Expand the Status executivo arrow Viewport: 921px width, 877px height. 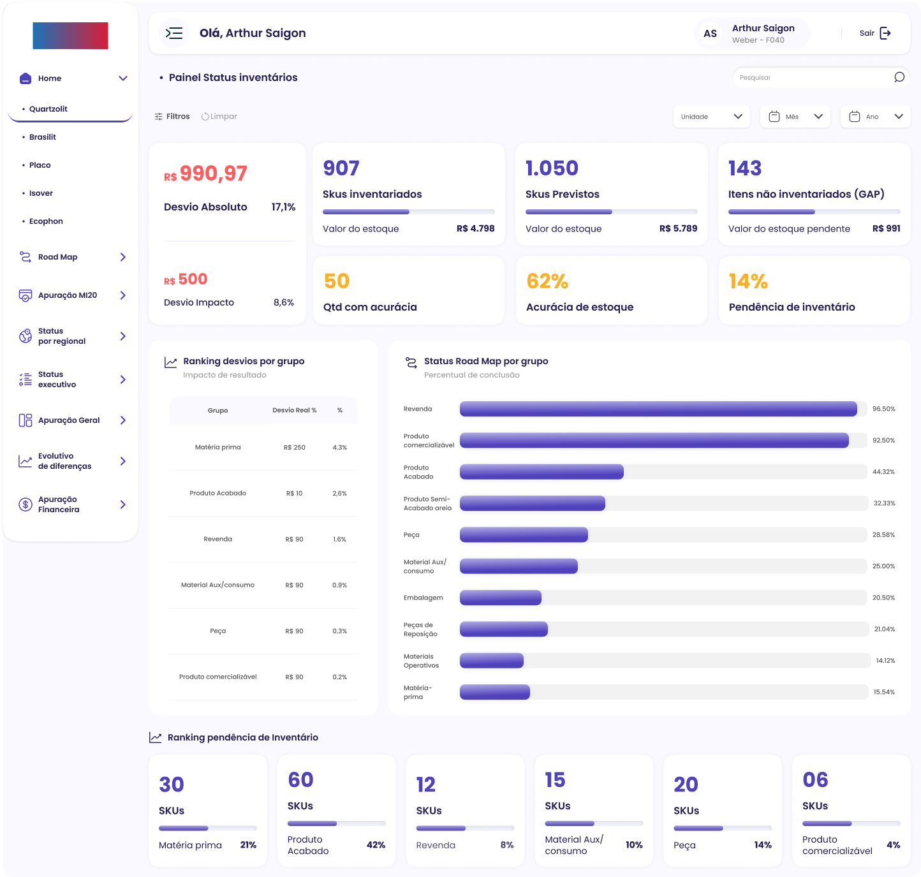[123, 380]
